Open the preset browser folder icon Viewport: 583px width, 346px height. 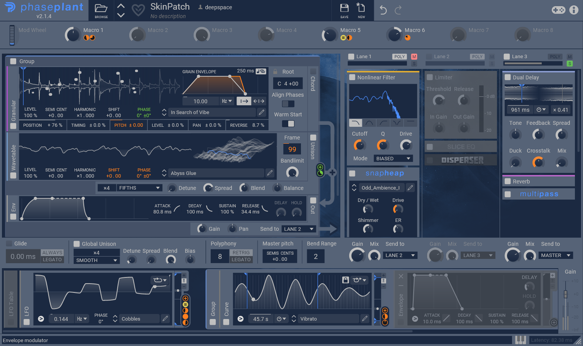click(x=101, y=8)
